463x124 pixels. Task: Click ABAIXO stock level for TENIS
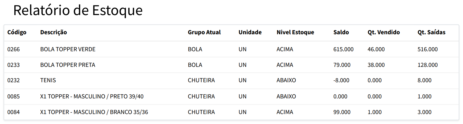pyautogui.click(x=286, y=80)
